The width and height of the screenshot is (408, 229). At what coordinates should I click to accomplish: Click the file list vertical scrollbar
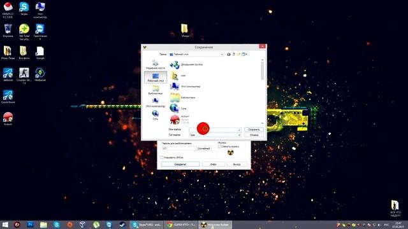click(262, 71)
